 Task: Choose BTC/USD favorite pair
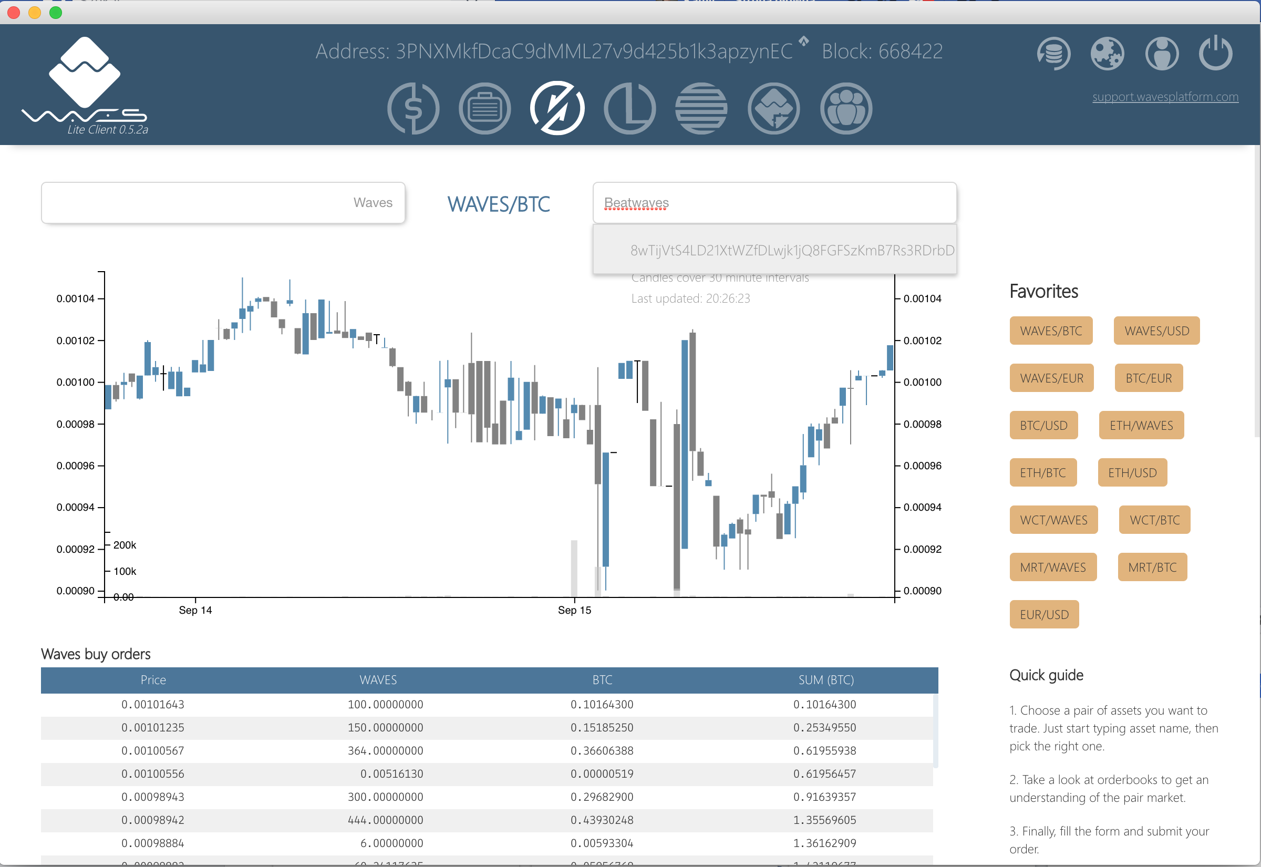point(1044,425)
